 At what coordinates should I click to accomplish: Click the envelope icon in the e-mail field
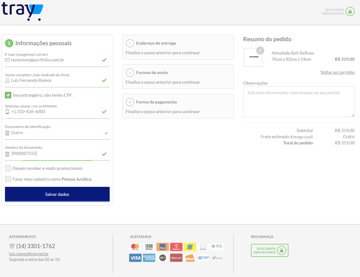tap(7, 60)
